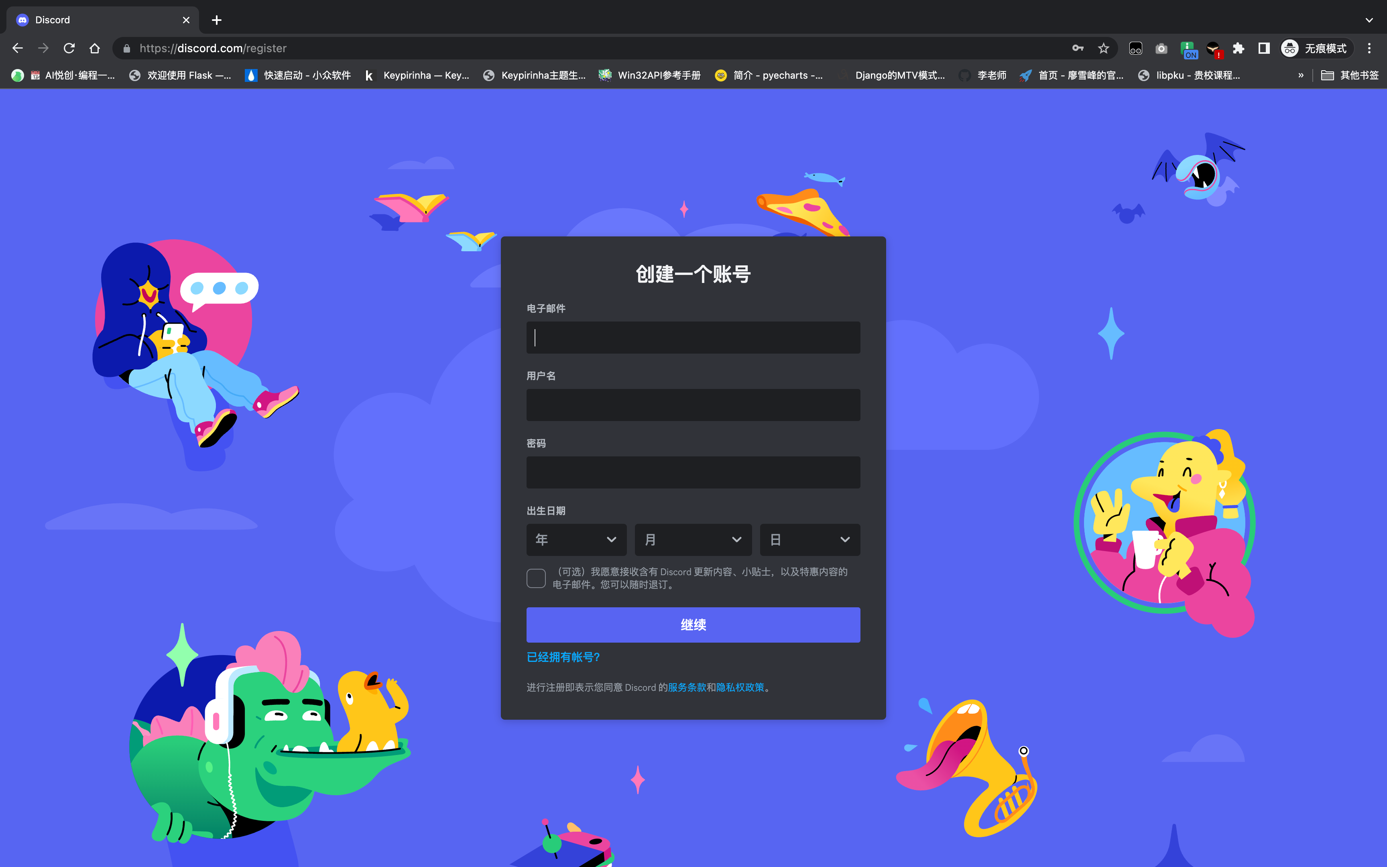This screenshot has width=1387, height=867.
Task: Expand the hidden bookmarks overflow chevron
Action: 1301,75
